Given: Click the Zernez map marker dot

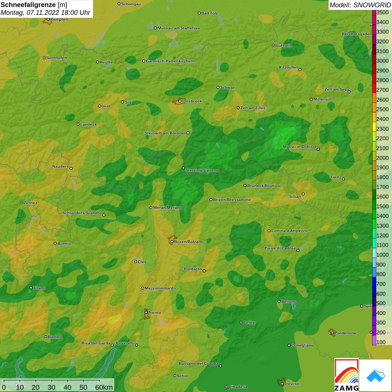Looking at the screenshot, I should click(22, 202).
